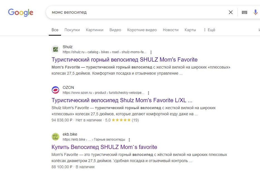This screenshot has width=260, height=176.
Task: Click the Google logo
Action: point(21,12)
